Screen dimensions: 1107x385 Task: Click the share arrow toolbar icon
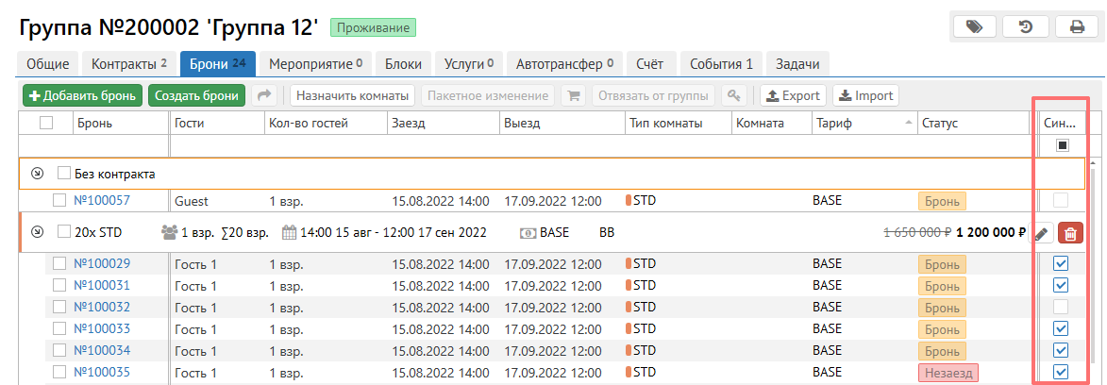click(265, 95)
